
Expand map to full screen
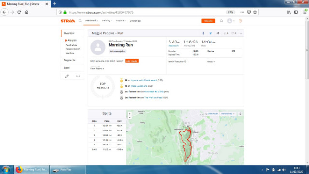240,114
